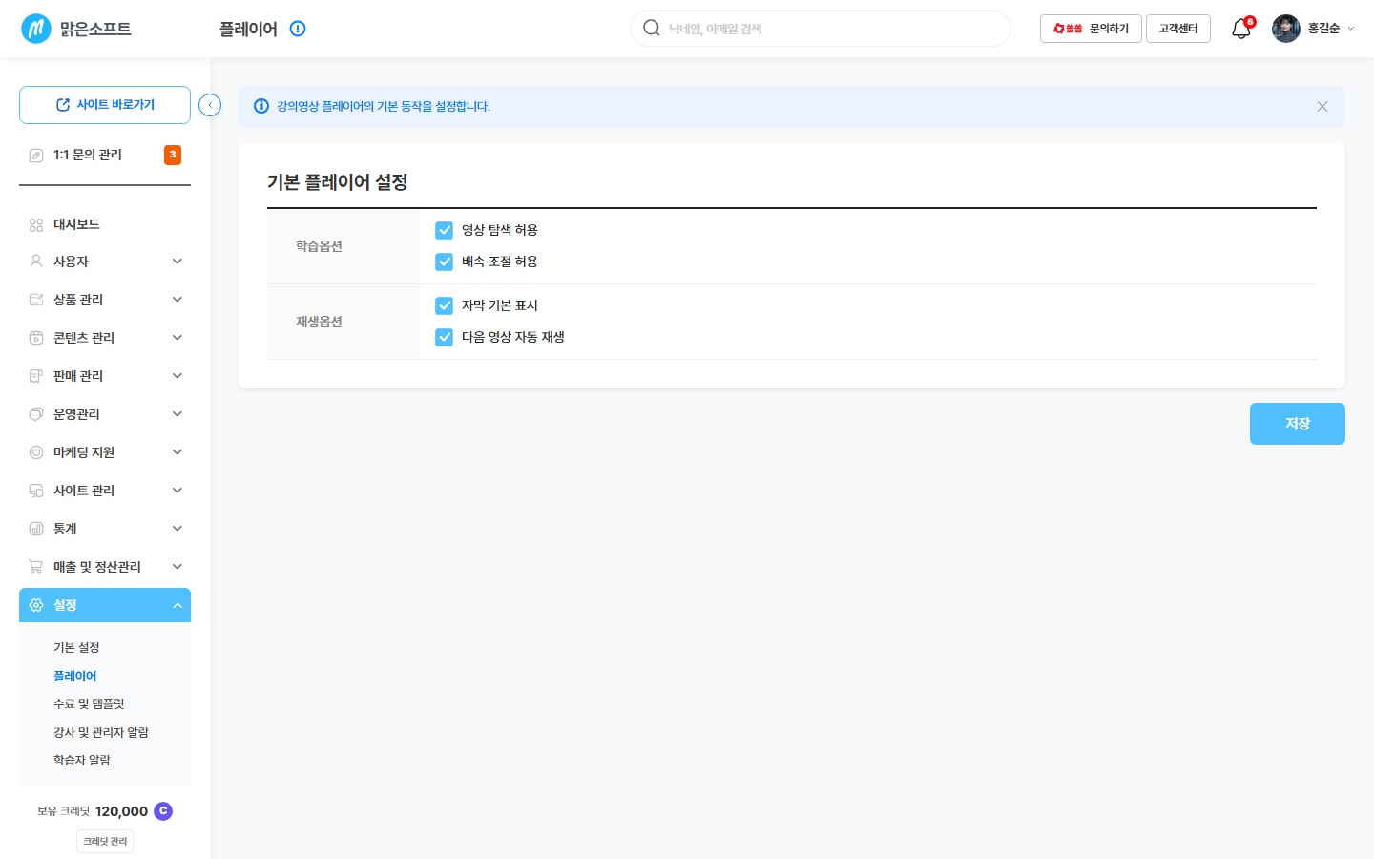Open 기본 설정 submenu item

tap(76, 647)
